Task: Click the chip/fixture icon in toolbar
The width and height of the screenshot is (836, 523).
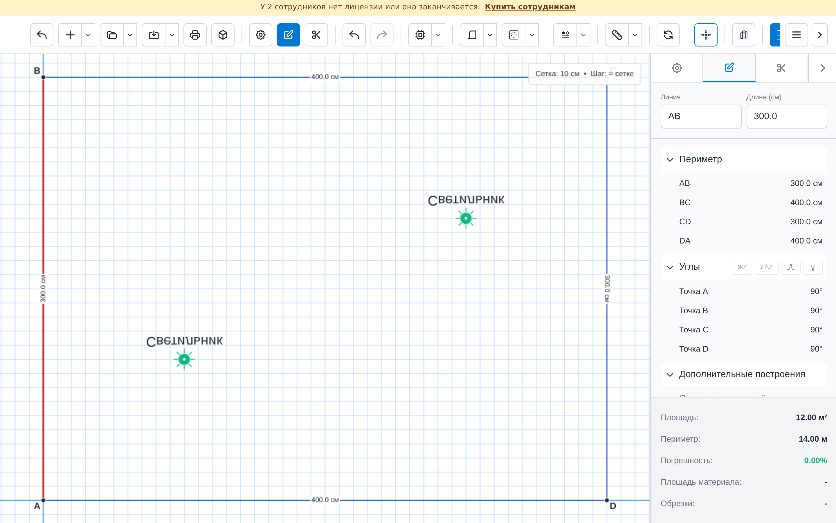Action: click(420, 35)
